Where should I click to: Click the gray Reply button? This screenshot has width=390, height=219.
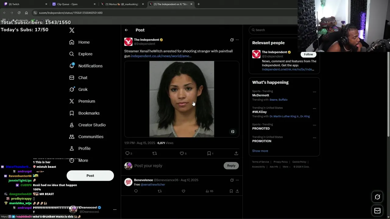tap(231, 166)
